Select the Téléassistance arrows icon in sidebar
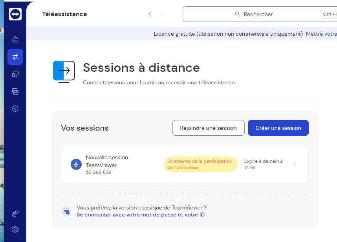This screenshot has height=242, width=337. click(15, 57)
